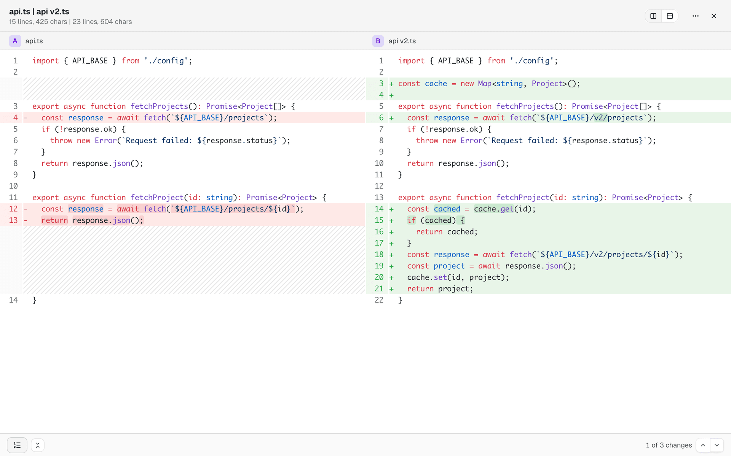The image size is (731, 456).
Task: Click "cache.set(id, project);" line
Action: 458,277
